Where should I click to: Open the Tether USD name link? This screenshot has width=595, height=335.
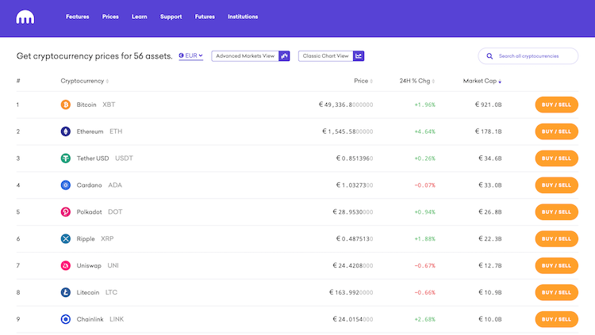[x=93, y=158]
